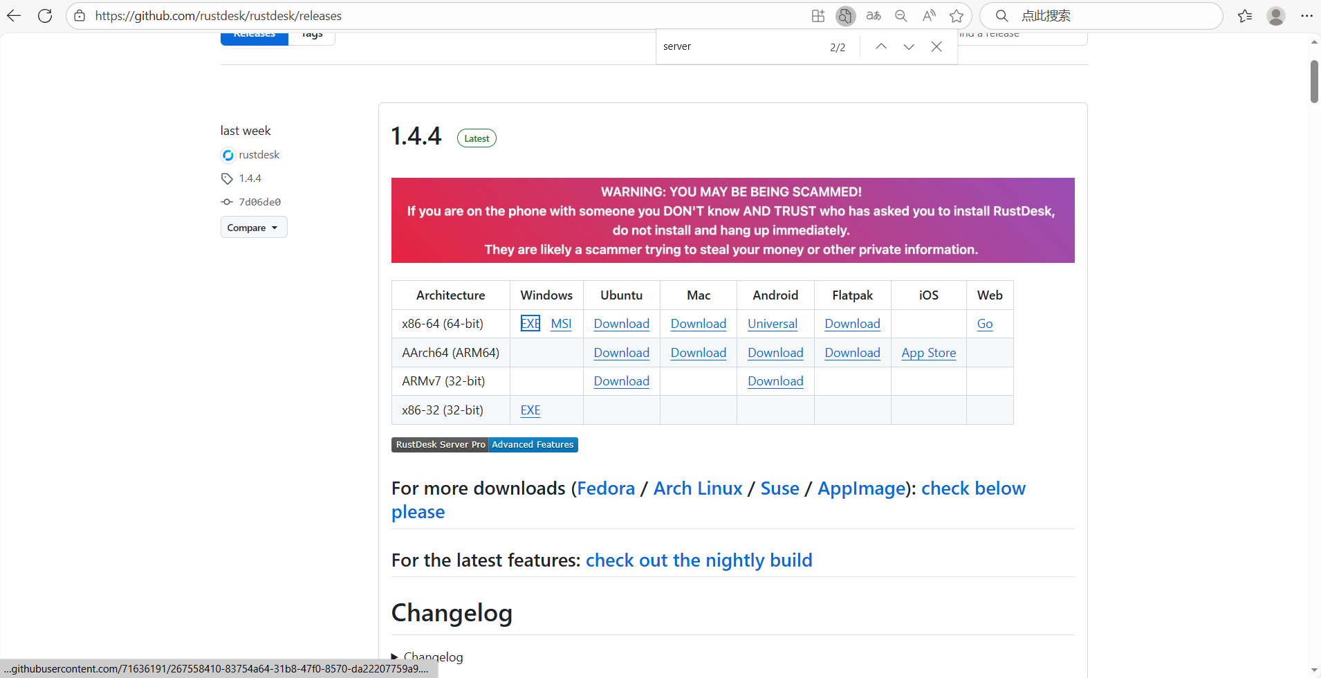Open the AppImage downloads link
Viewport: 1321px width, 678px height.
pos(862,488)
